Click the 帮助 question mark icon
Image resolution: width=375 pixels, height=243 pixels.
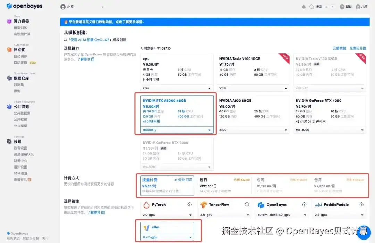coord(342,7)
